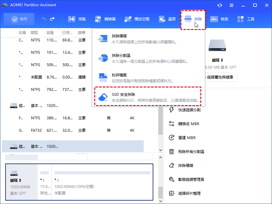Screen dimensions: 272x204
Task: Select the 1002.00MB 未配置 unallocated space block
Action: [102, 182]
